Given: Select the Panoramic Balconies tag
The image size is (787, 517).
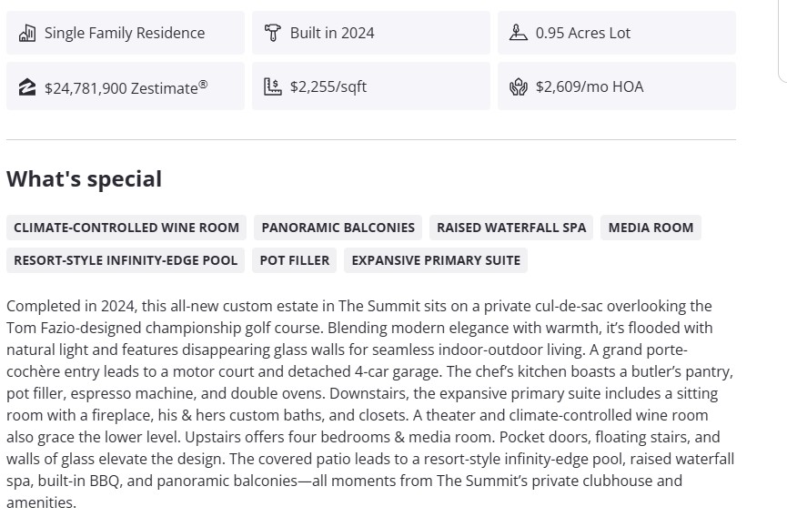Looking at the screenshot, I should [338, 228].
